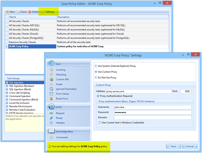Collapse the HTTP section header
Image resolution: width=202 pixels, height=153 pixels.
click(x=68, y=107)
